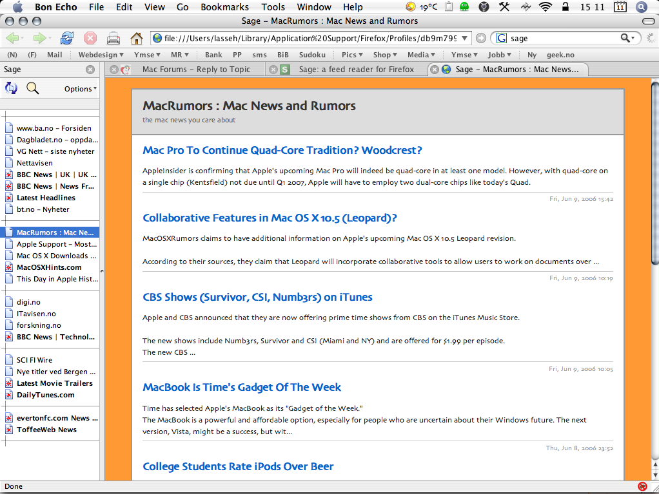Image resolution: width=659 pixels, height=494 pixels.
Task: Click the Reload page toolbar icon
Action: 67,38
